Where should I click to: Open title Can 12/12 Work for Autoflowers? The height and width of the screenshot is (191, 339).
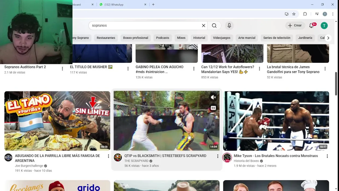coord(228,69)
